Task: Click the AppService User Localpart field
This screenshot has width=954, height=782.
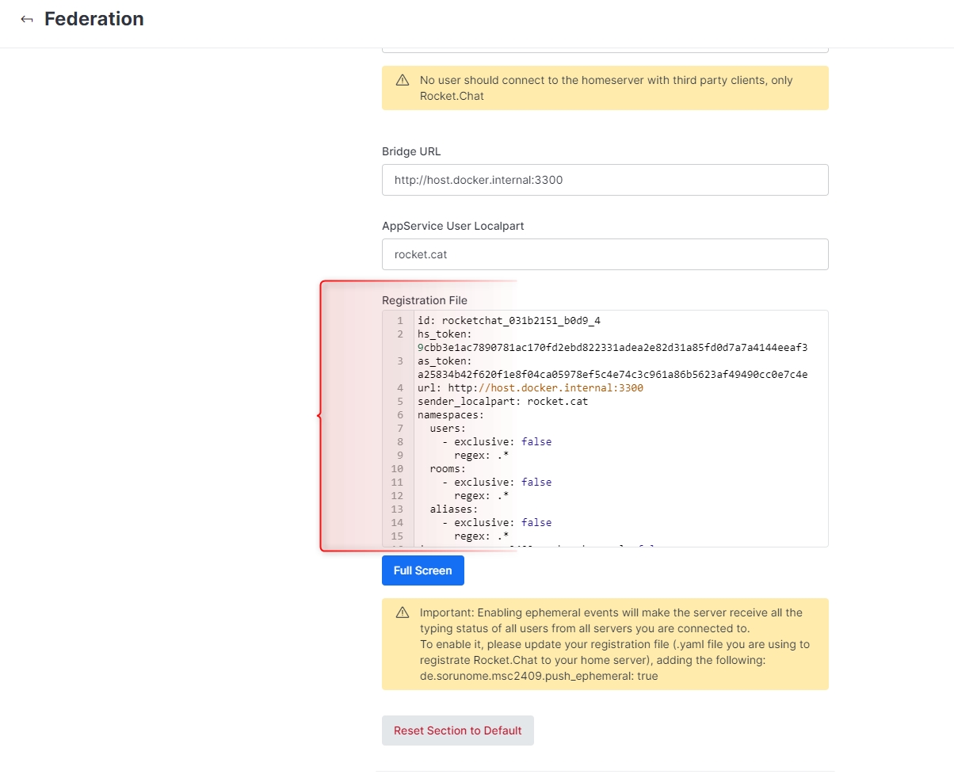Action: [x=605, y=254]
